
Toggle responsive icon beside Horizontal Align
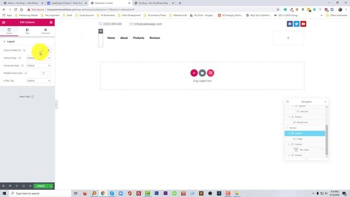point(22,66)
